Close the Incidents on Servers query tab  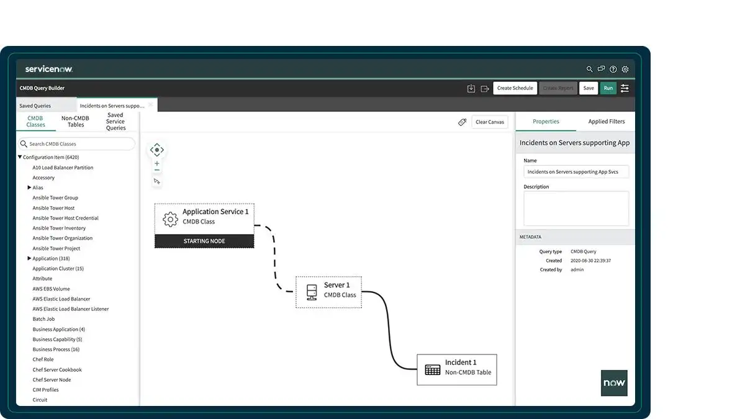[x=150, y=105]
